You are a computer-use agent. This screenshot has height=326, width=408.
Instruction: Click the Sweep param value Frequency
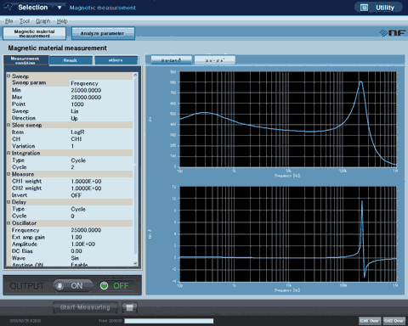click(84, 83)
